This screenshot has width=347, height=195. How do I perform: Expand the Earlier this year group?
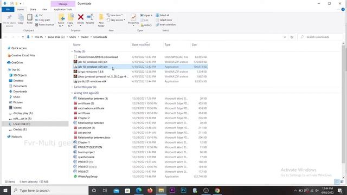click(72, 87)
